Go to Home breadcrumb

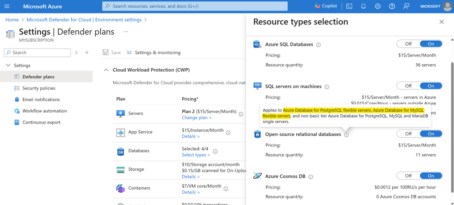(x=12, y=19)
